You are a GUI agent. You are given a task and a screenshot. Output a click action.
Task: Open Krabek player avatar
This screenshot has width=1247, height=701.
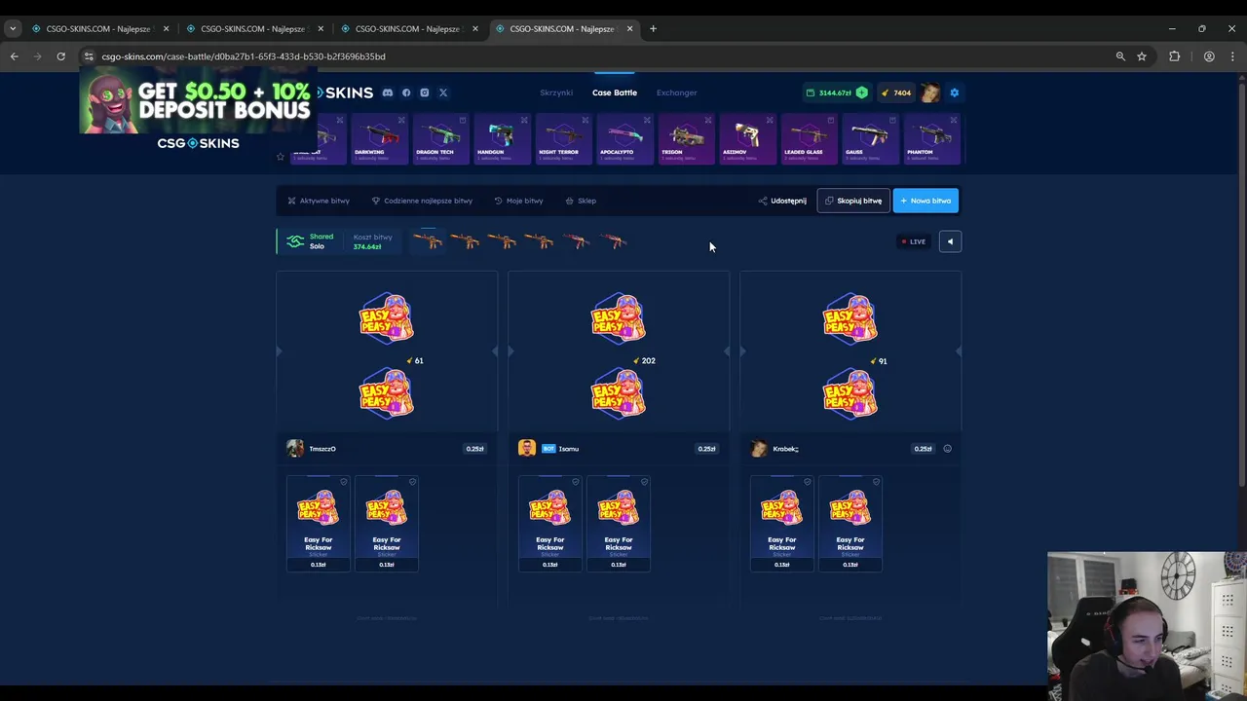[759, 448]
